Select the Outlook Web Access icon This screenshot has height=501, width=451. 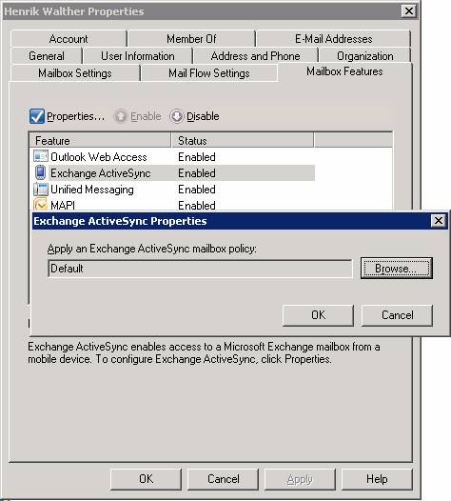pyautogui.click(x=41, y=156)
